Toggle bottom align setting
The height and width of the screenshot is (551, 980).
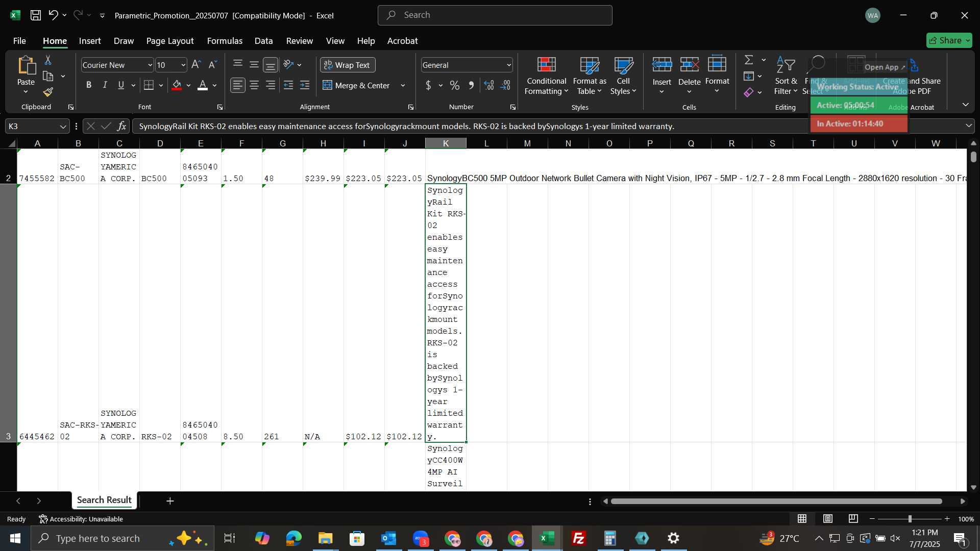coord(271,65)
